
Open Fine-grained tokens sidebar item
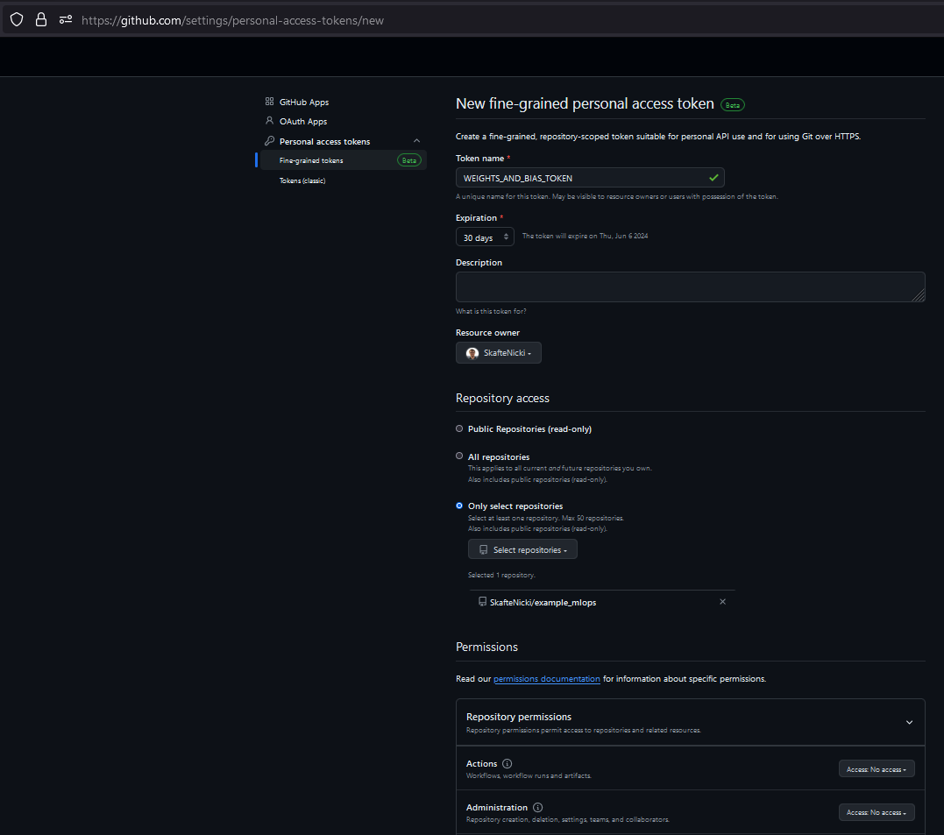pos(344,160)
